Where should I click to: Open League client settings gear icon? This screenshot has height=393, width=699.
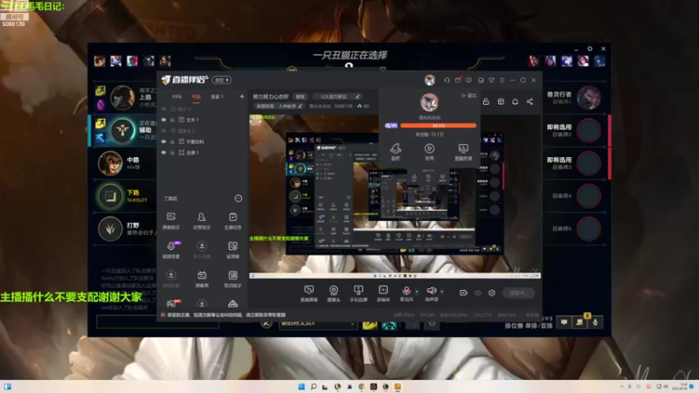pyautogui.click(x=590, y=49)
